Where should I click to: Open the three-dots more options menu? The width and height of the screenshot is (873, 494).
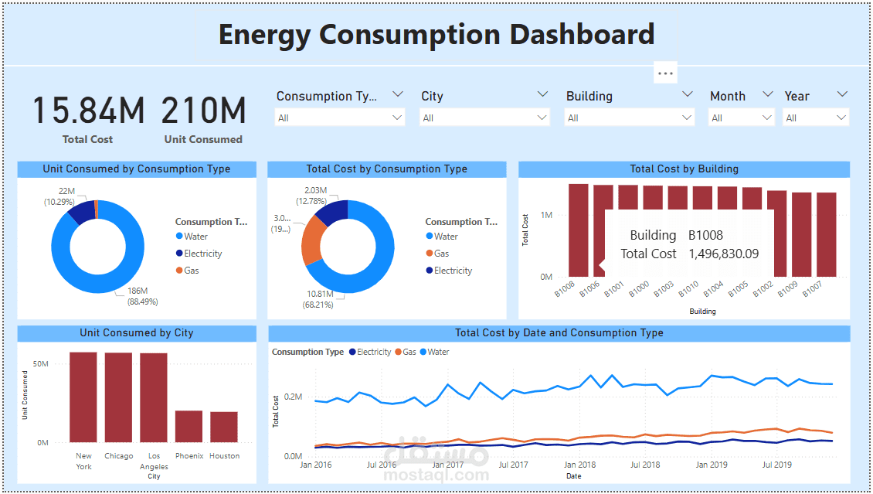point(665,73)
